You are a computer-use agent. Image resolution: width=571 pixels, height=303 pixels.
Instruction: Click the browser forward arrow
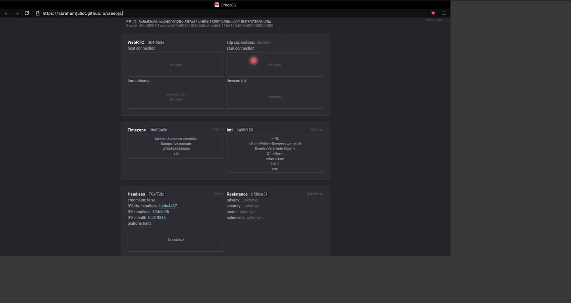pos(17,13)
